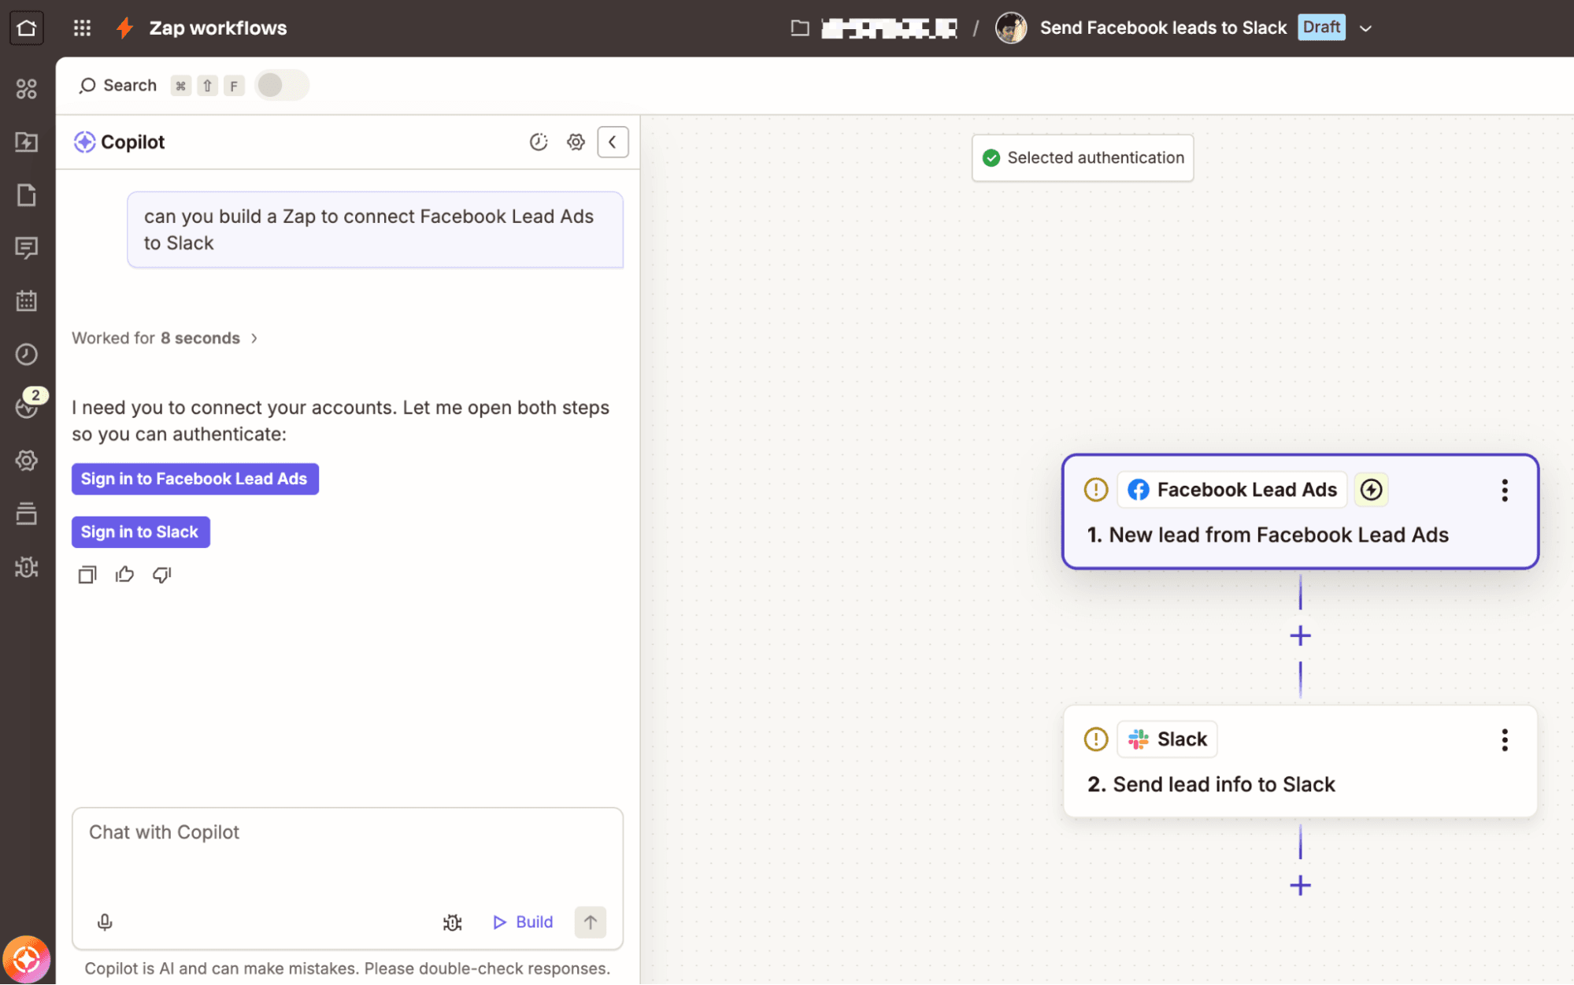Open the folder icon in the breadcrumb

click(800, 28)
